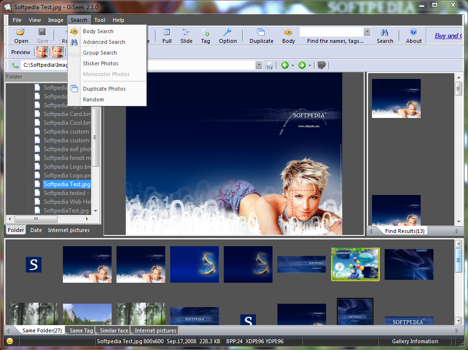Open the Buy and... hyperlink

(x=448, y=36)
